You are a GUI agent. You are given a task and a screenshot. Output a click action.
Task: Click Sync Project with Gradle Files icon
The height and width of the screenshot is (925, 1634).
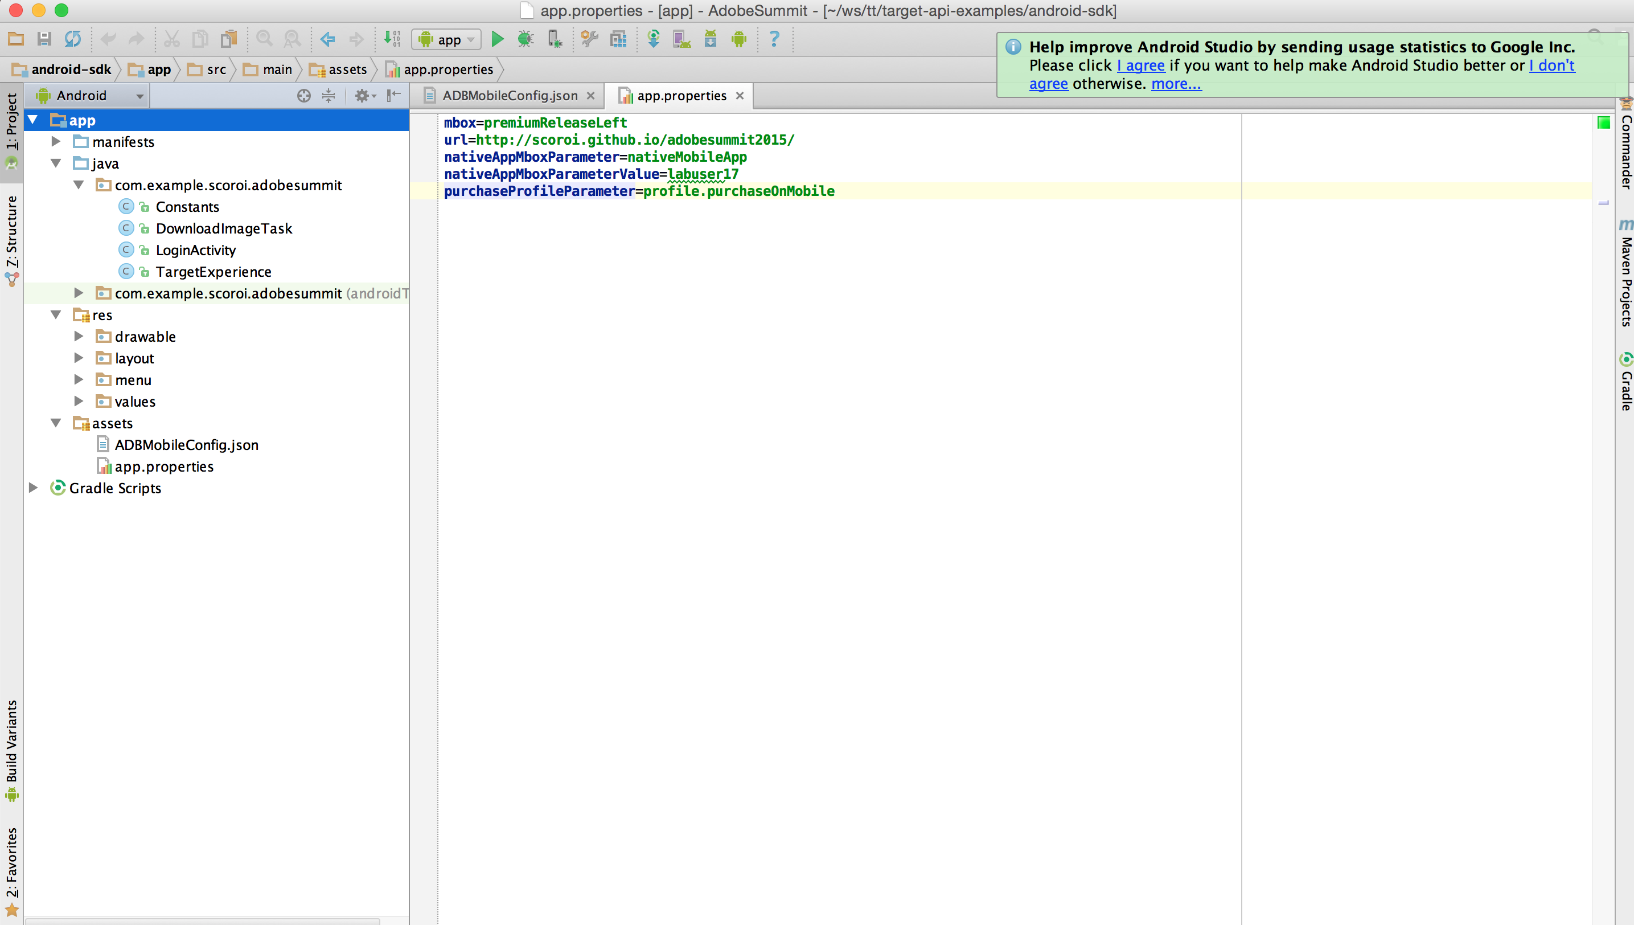(653, 39)
